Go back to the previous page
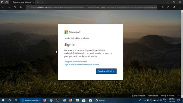 [x=3, y=7]
